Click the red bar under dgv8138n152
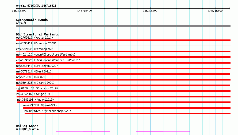 pyautogui.click(x=123, y=91)
